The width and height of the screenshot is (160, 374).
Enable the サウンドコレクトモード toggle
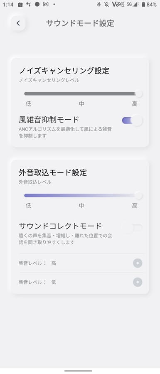(132, 228)
